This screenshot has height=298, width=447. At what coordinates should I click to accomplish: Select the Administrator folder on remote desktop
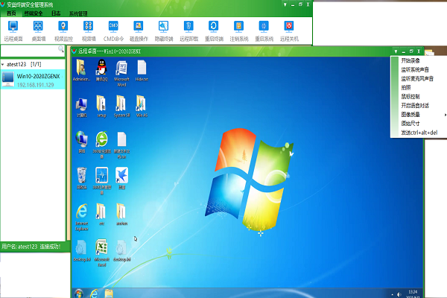[x=81, y=70]
